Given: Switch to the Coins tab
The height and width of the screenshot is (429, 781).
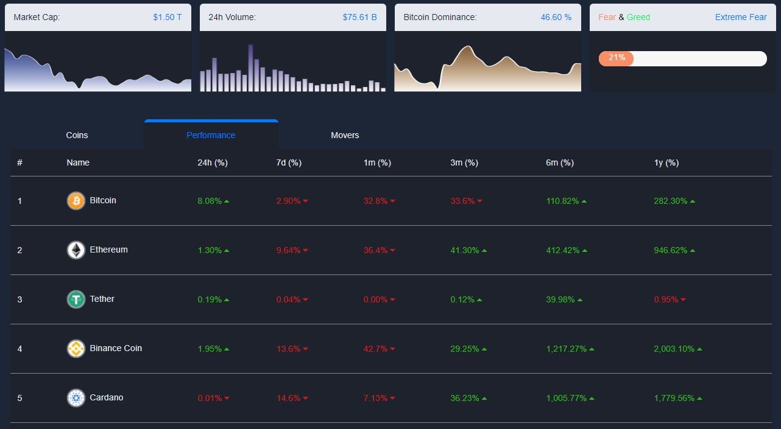Looking at the screenshot, I should pos(77,135).
